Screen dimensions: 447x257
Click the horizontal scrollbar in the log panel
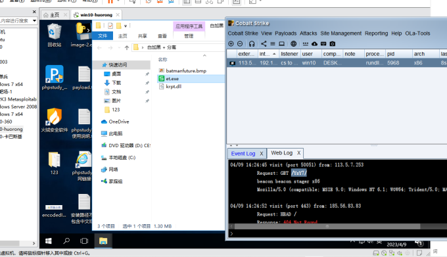327,227
